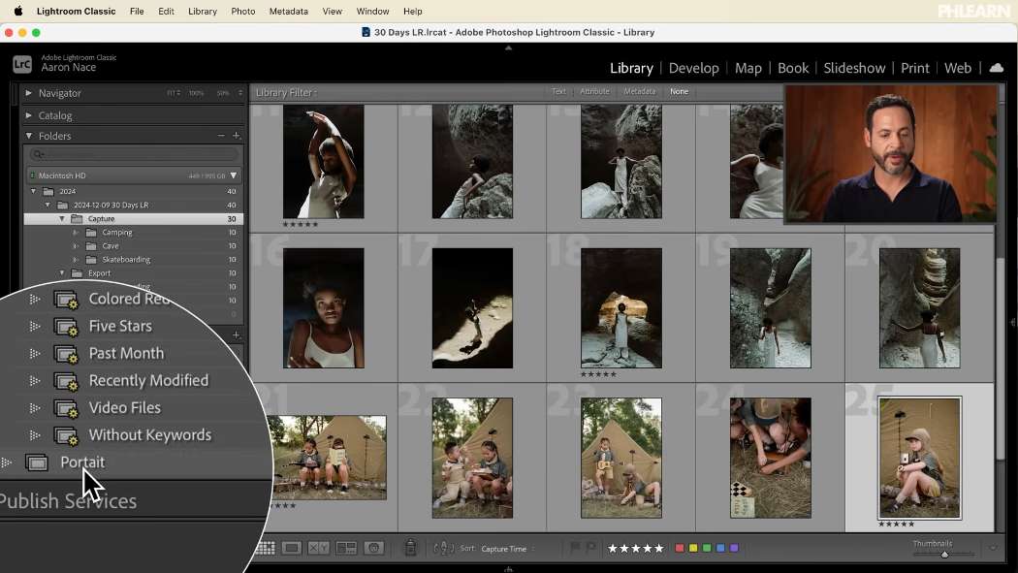
Task: Open the File menu
Action: pyautogui.click(x=137, y=11)
